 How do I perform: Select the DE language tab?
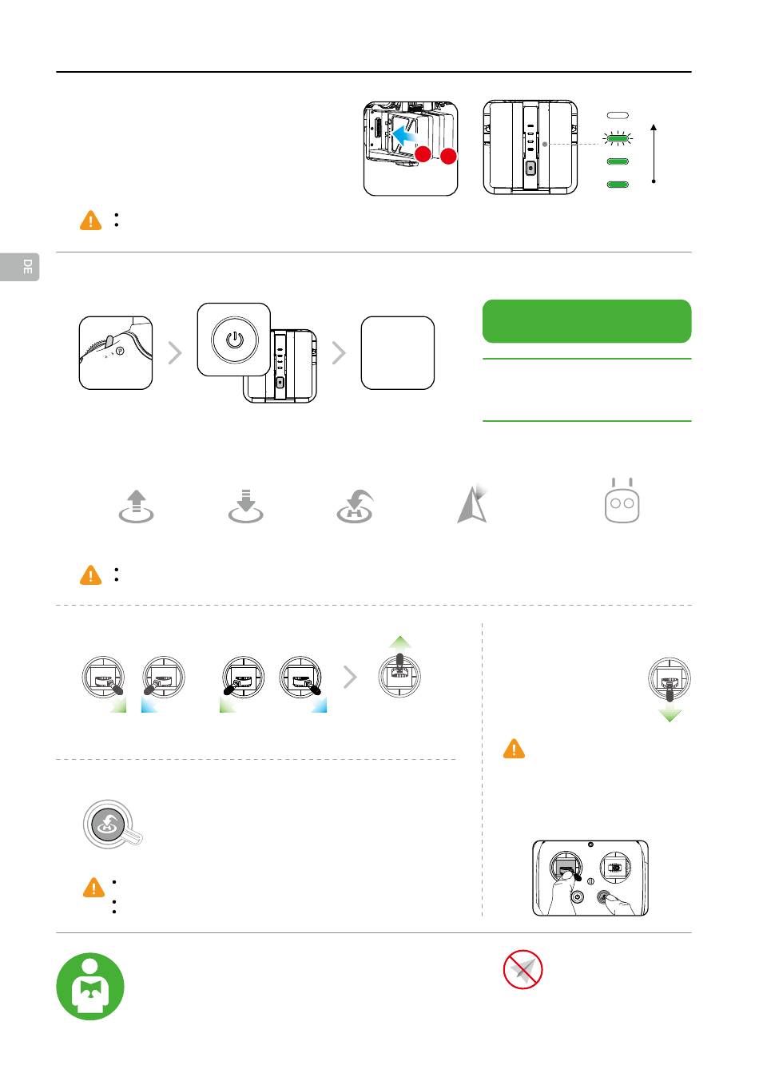click(x=20, y=267)
